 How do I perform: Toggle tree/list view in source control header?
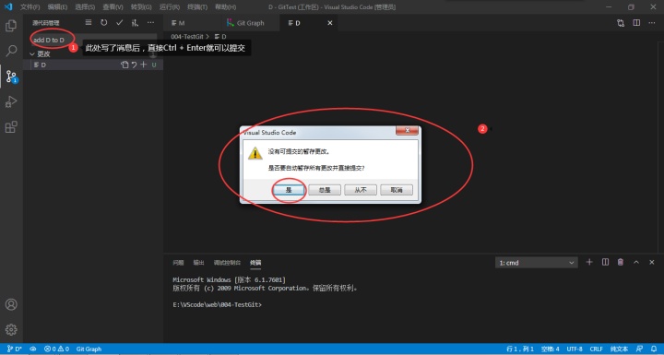click(89, 23)
